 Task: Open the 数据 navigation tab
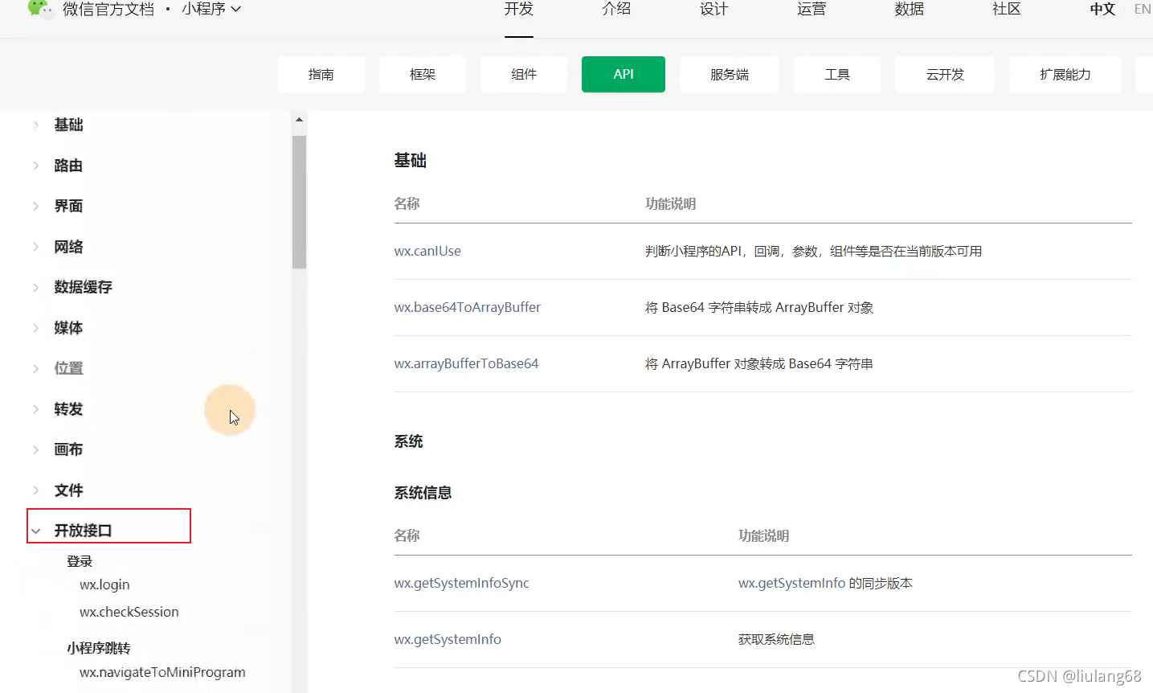click(909, 9)
